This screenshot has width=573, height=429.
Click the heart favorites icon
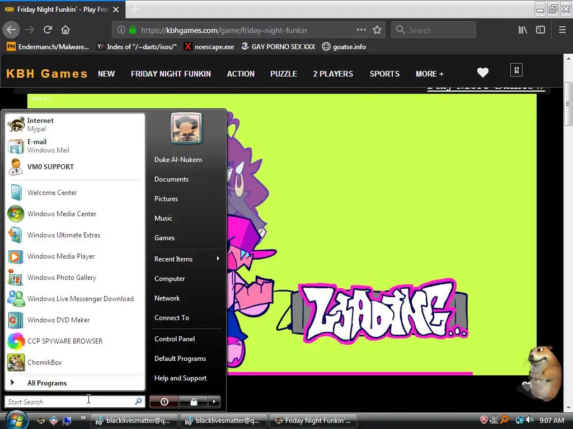483,73
